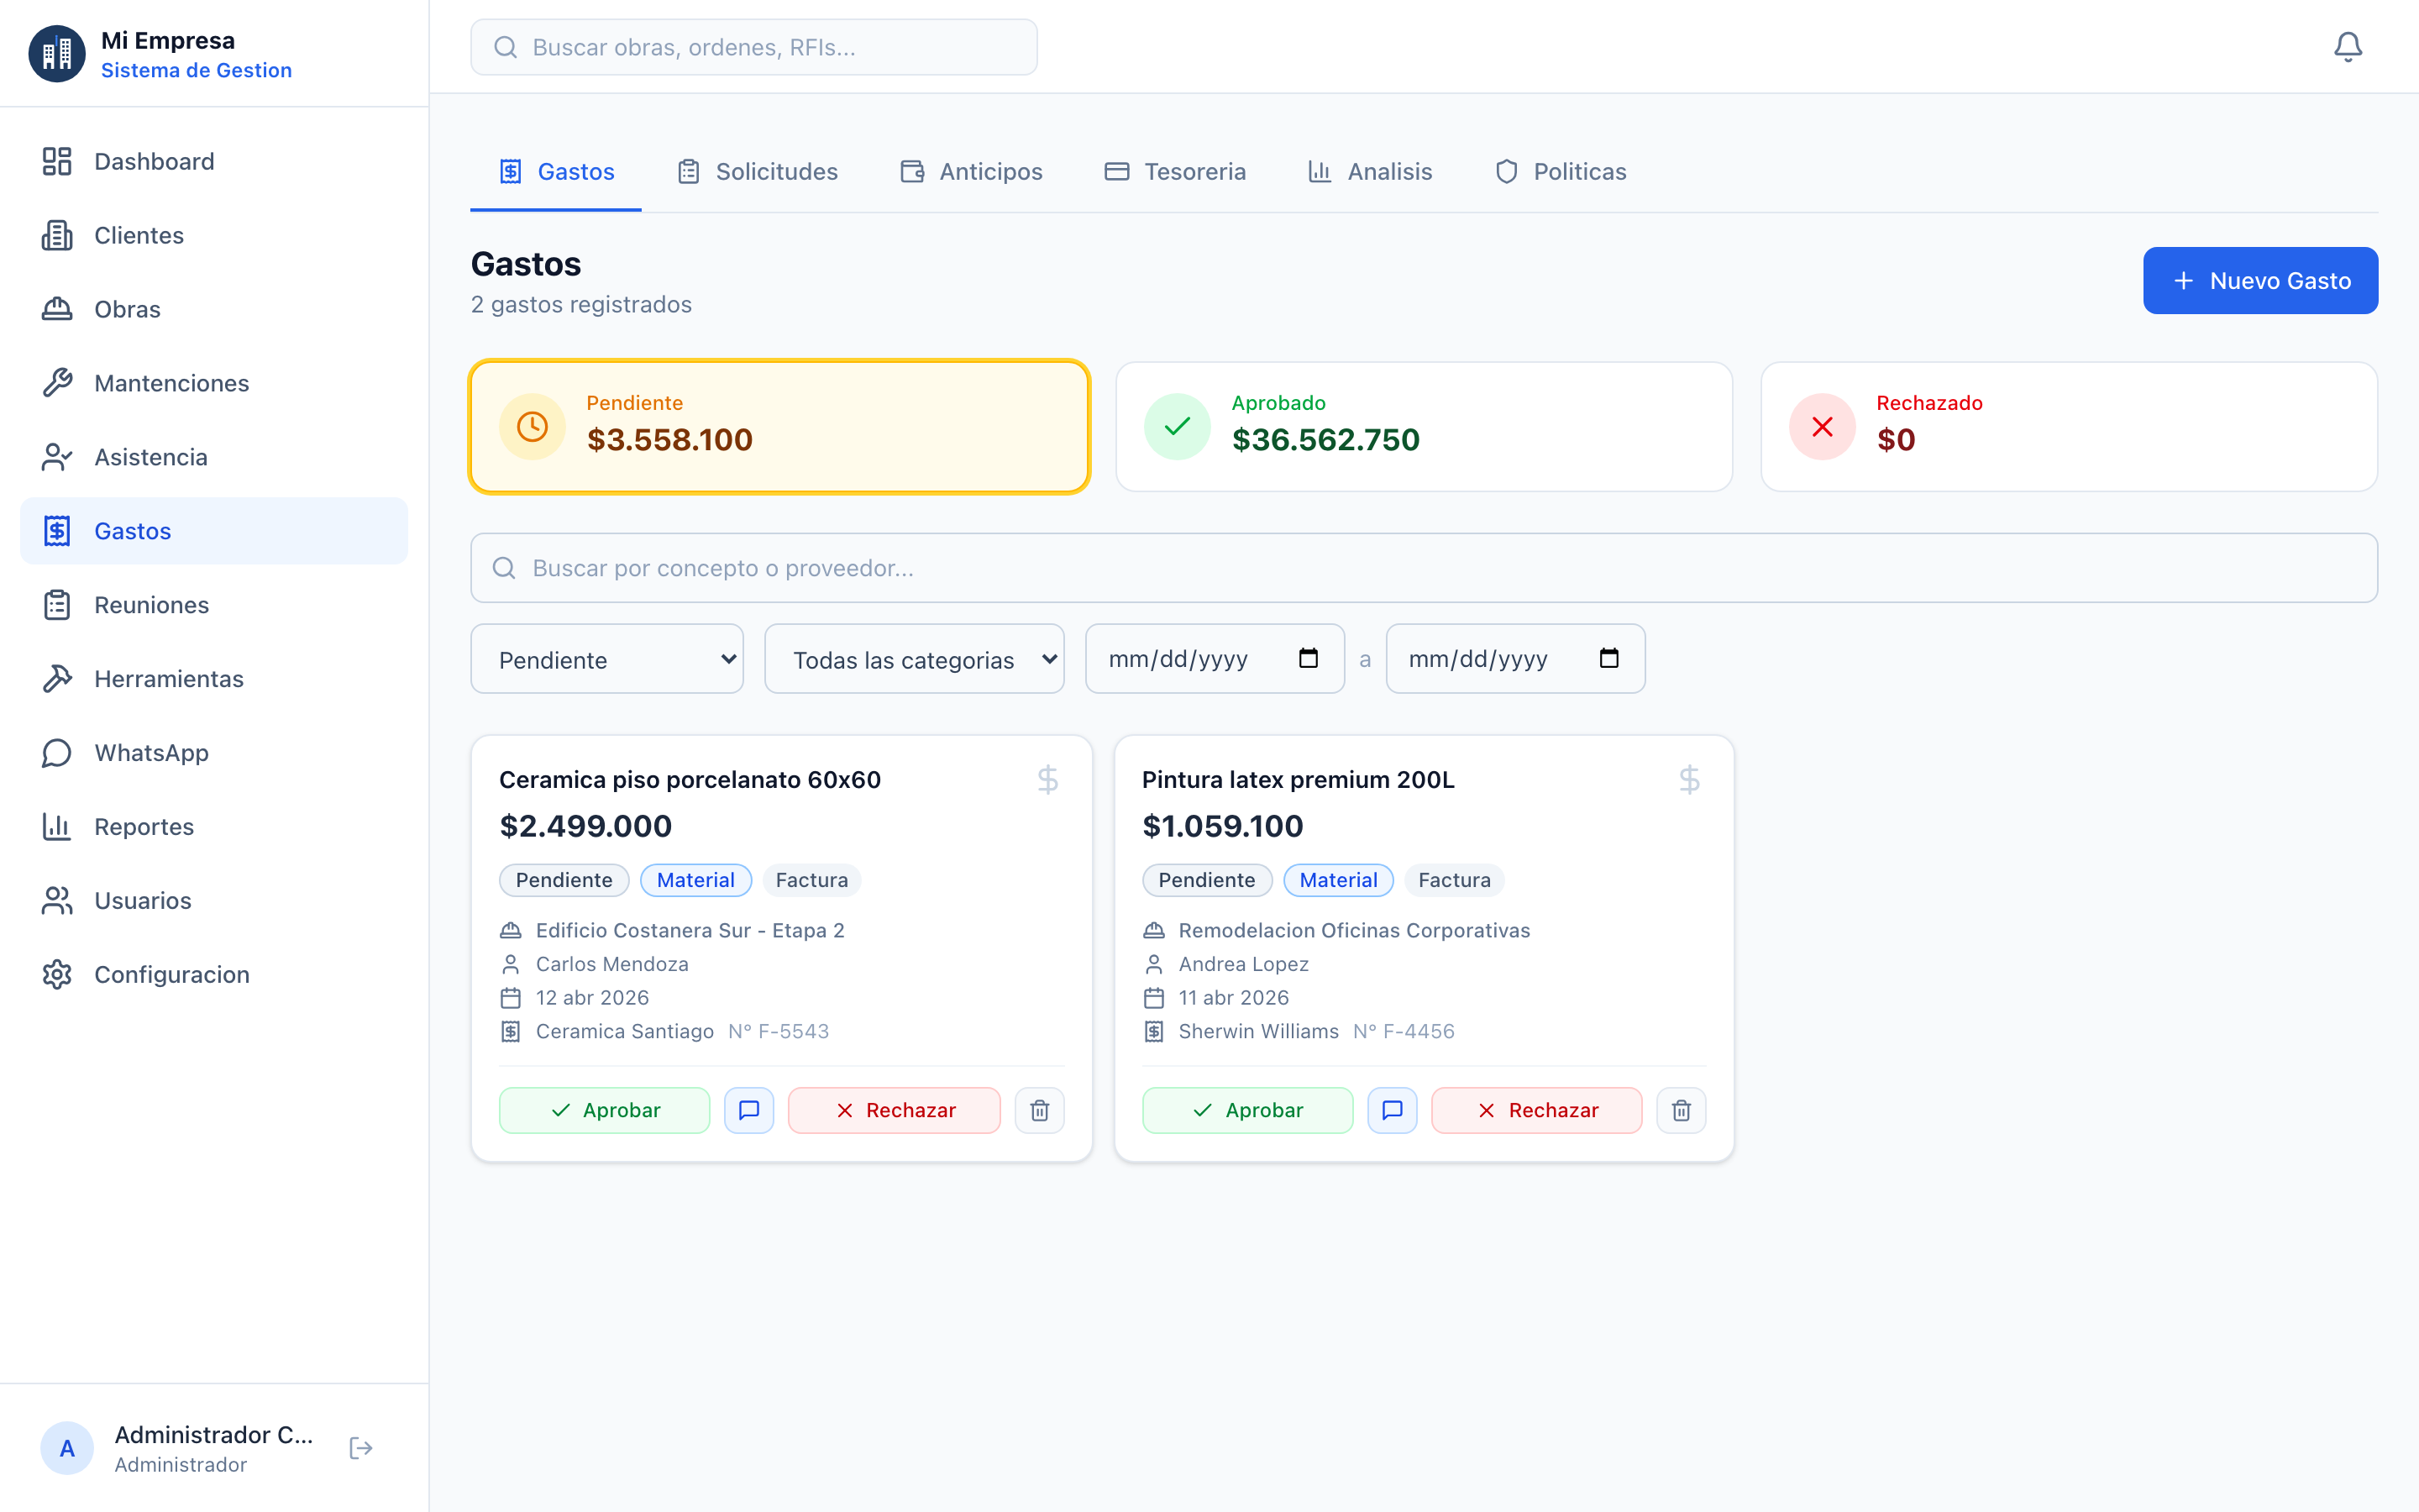Viewport: 2419px width, 1512px height.
Task: Reject the Pintura latex premium gasto
Action: point(1536,1110)
